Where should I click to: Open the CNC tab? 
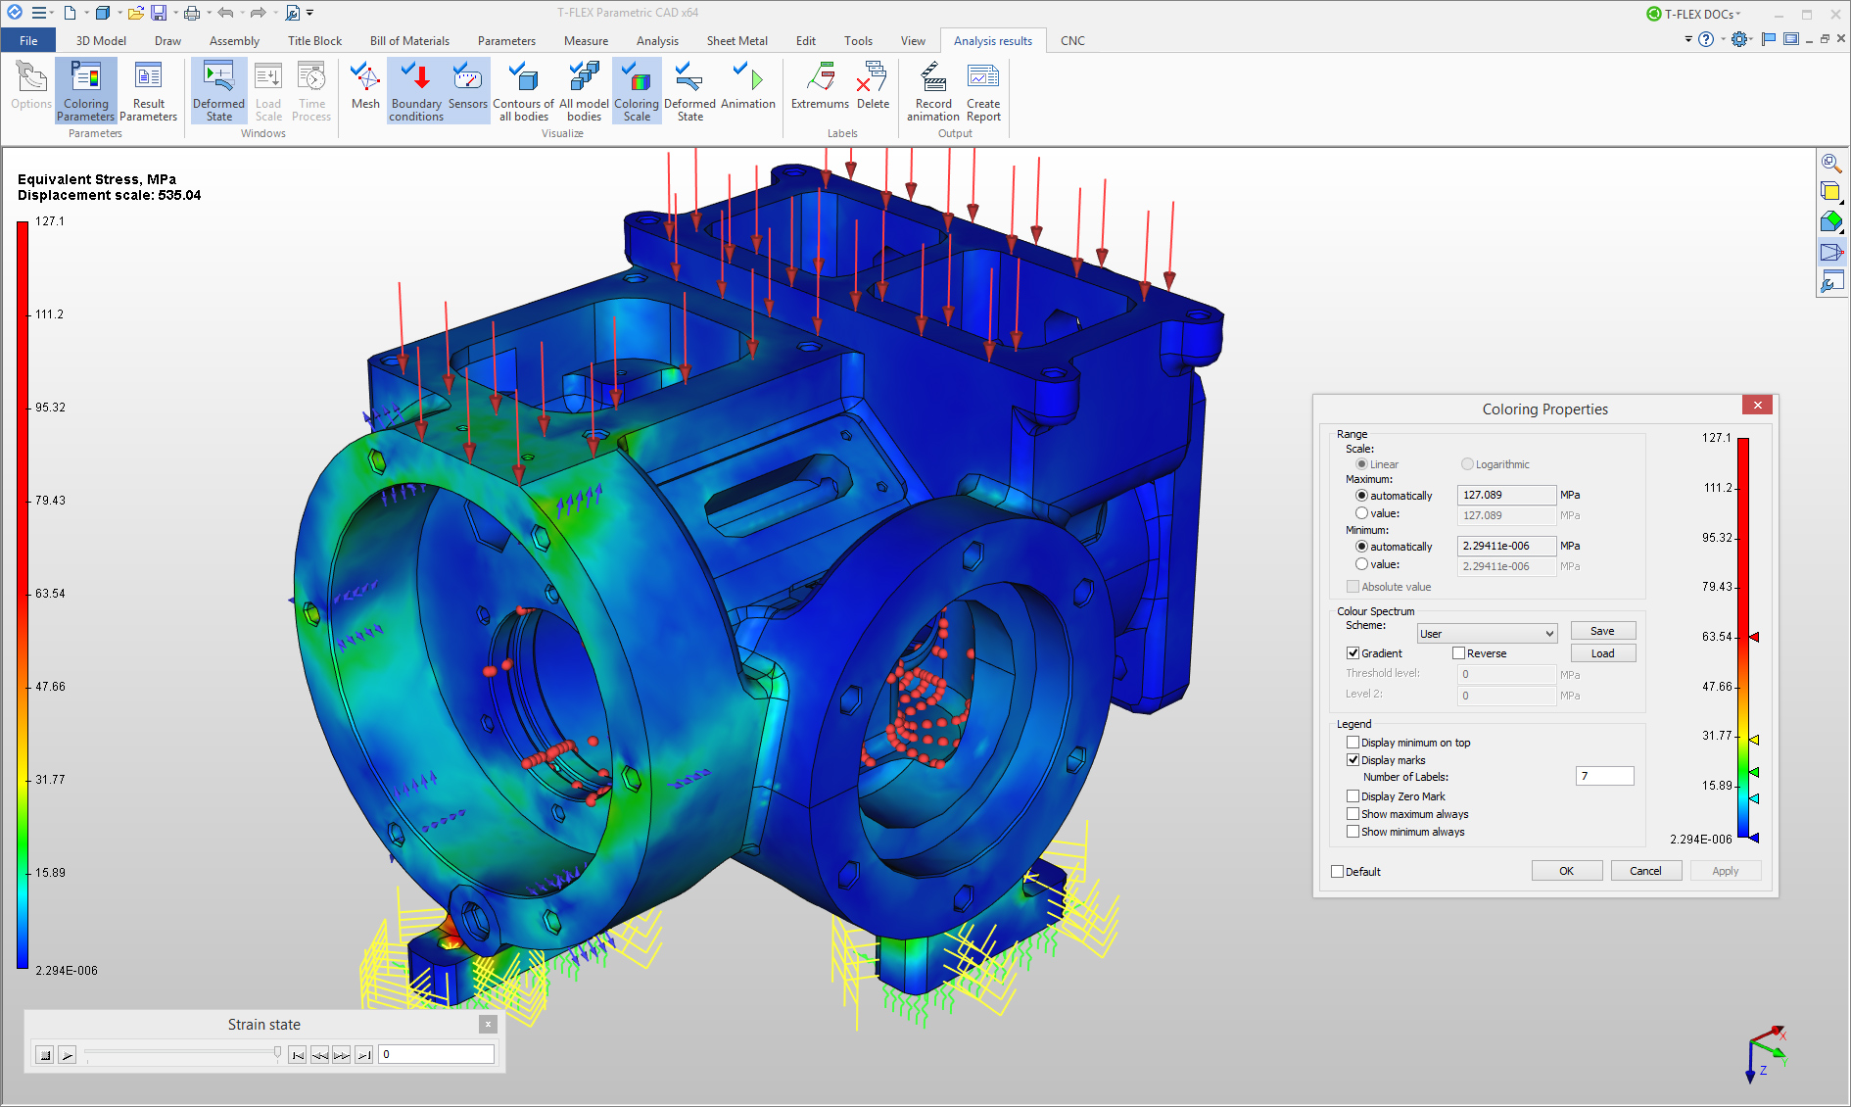point(1072,40)
